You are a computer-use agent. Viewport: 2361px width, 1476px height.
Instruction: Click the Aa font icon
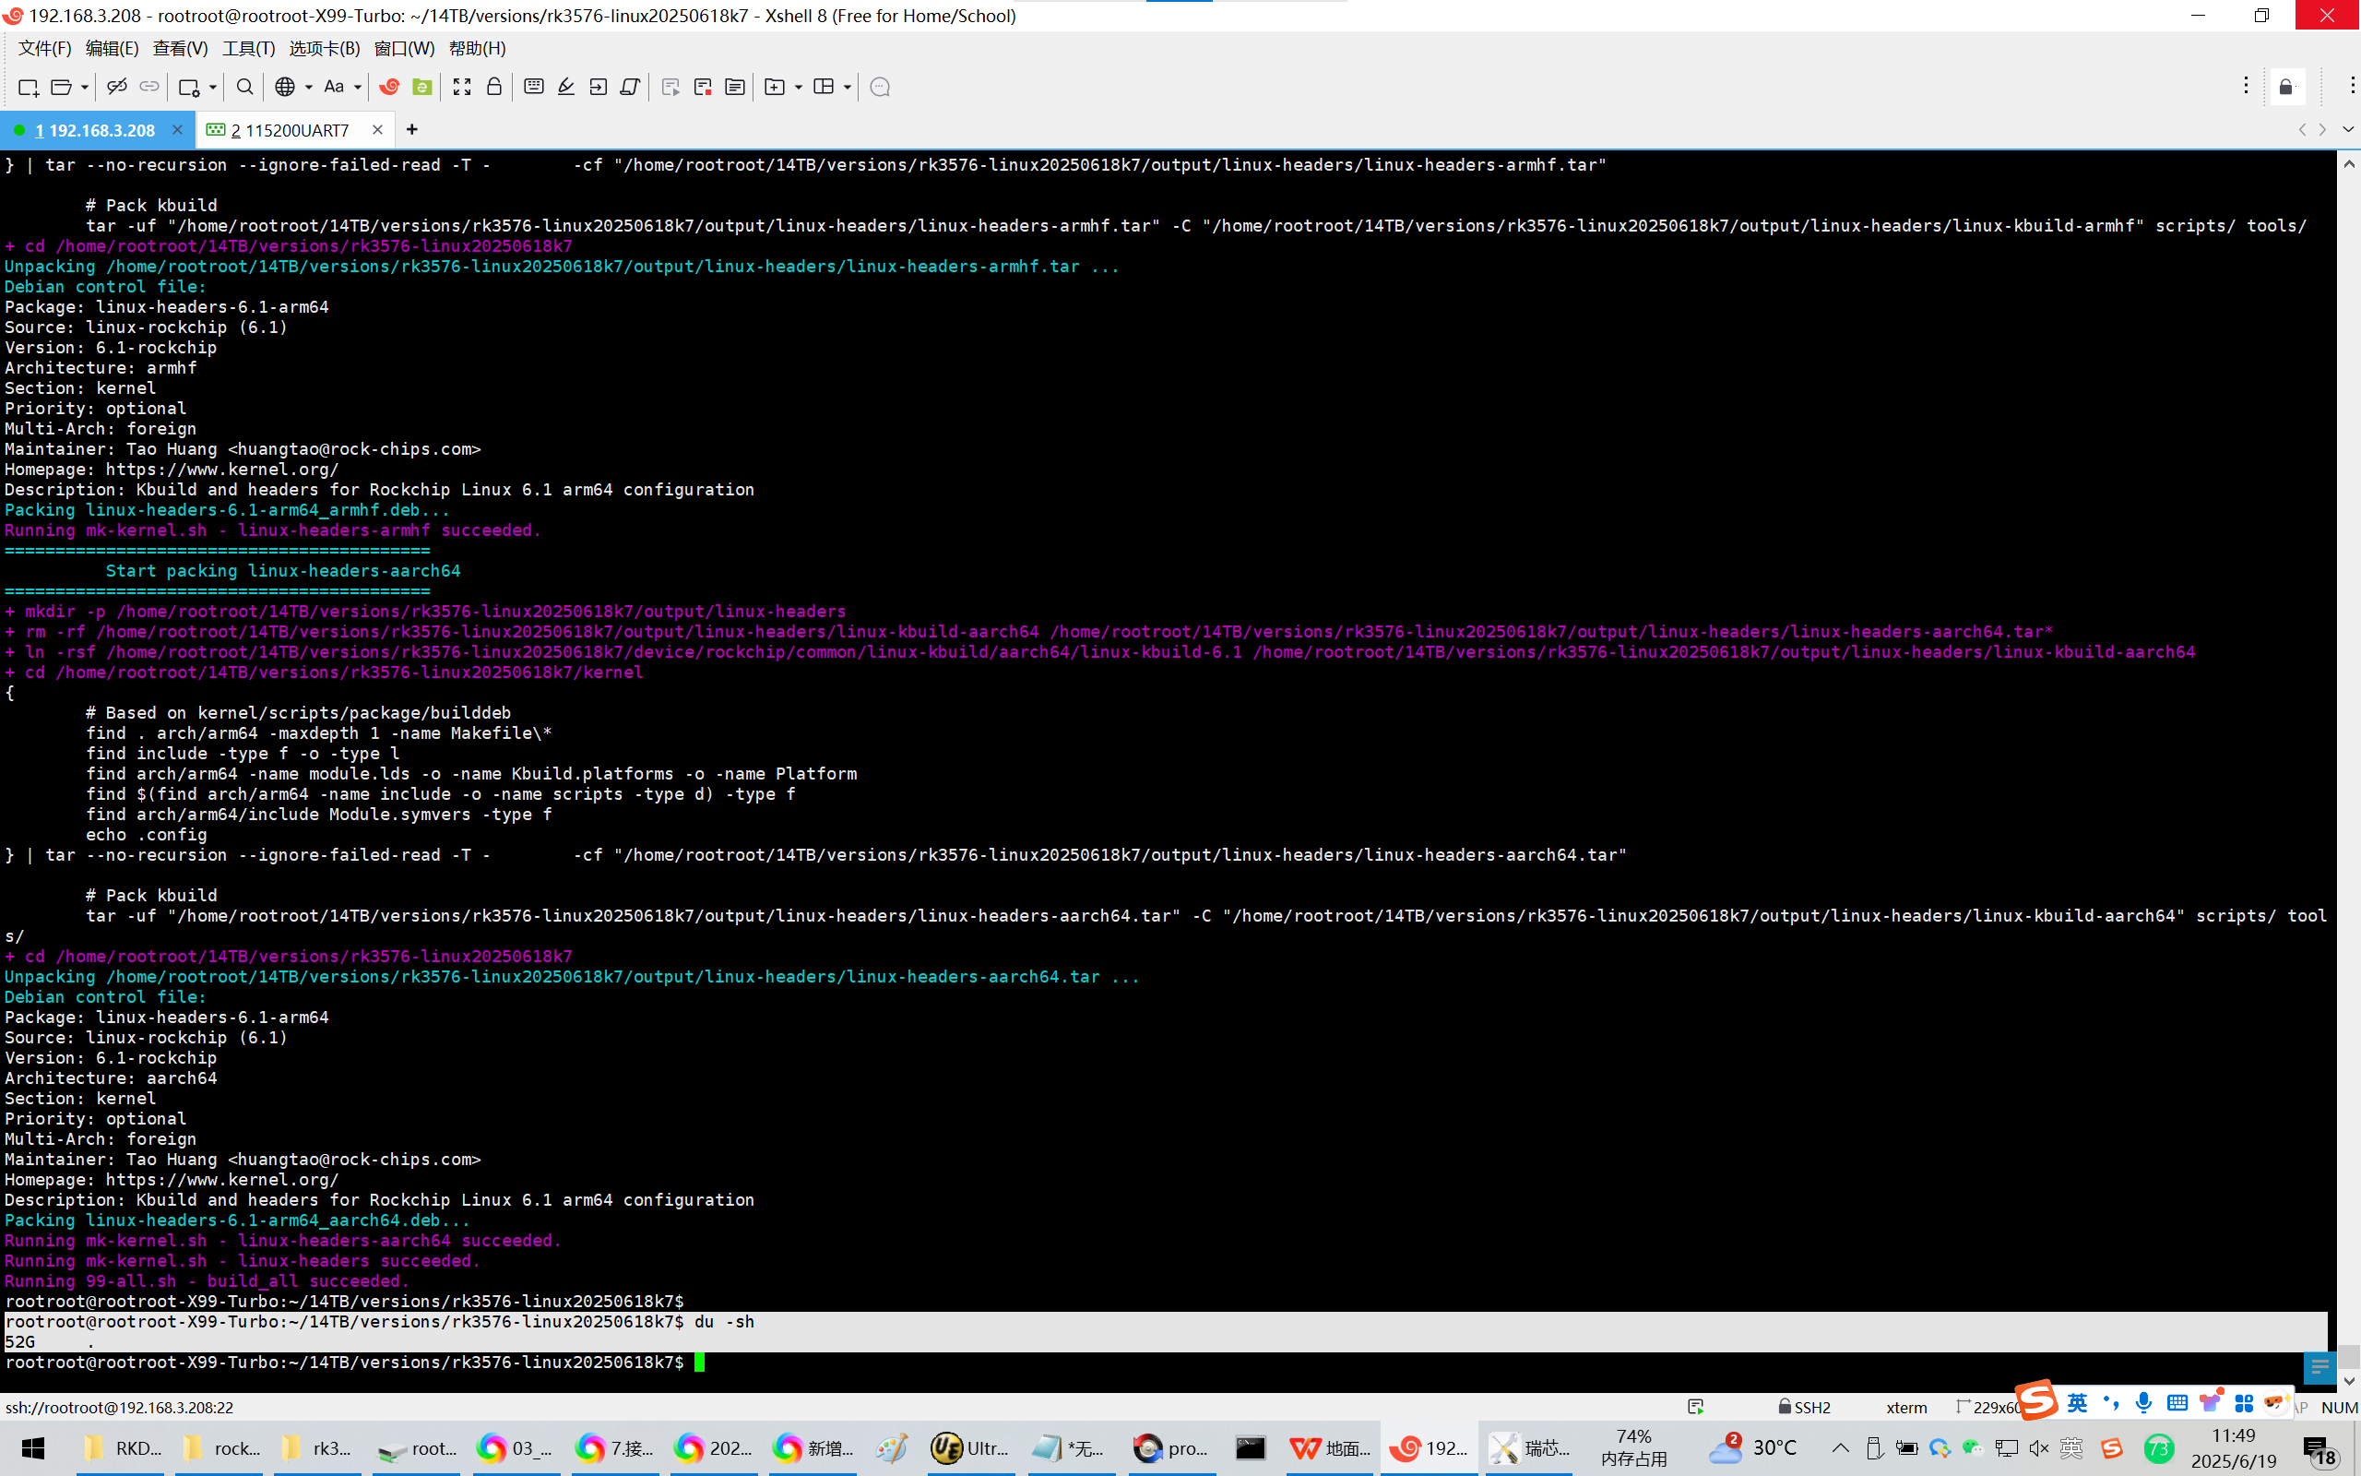point(334,88)
